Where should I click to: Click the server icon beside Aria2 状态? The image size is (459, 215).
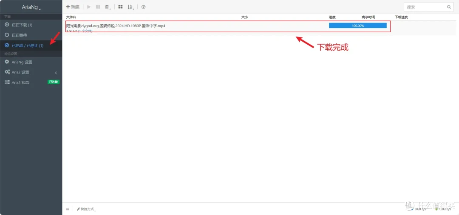[7, 82]
